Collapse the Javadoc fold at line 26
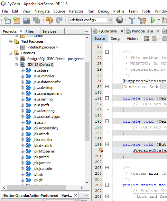 (107, 52)
